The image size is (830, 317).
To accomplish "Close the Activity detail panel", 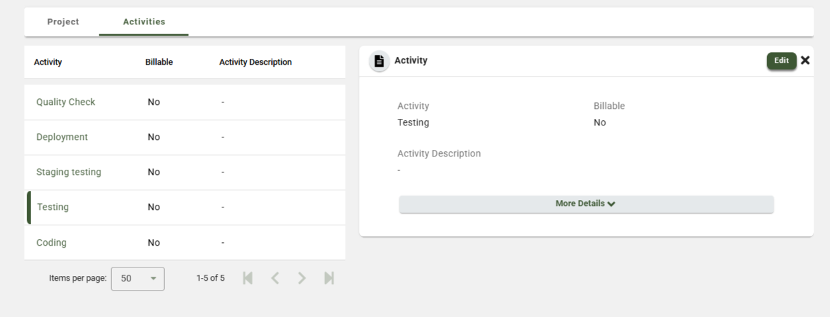I will (x=805, y=60).
